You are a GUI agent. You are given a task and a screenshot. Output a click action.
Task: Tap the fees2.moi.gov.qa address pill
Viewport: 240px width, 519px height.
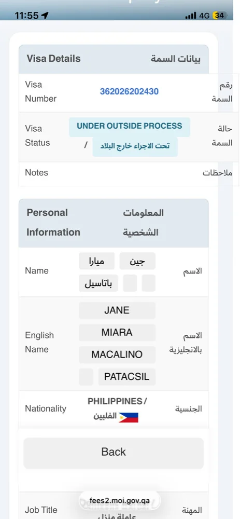coord(120,500)
